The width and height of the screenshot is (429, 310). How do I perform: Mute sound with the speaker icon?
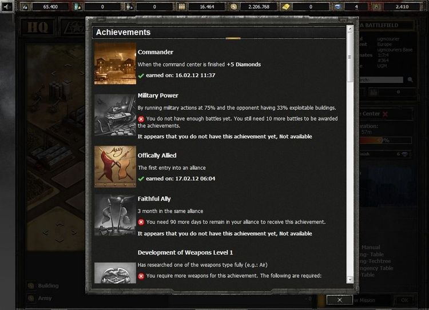6,6
